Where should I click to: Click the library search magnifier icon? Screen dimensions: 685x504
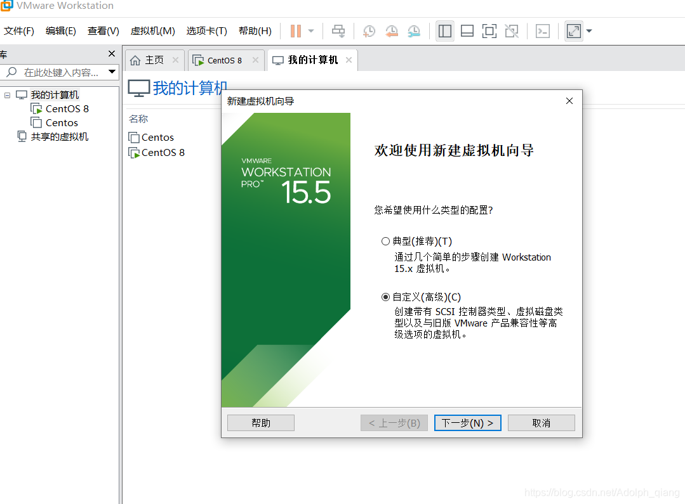tap(12, 72)
